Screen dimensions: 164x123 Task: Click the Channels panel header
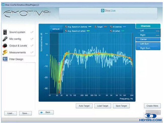click(x=148, y=26)
